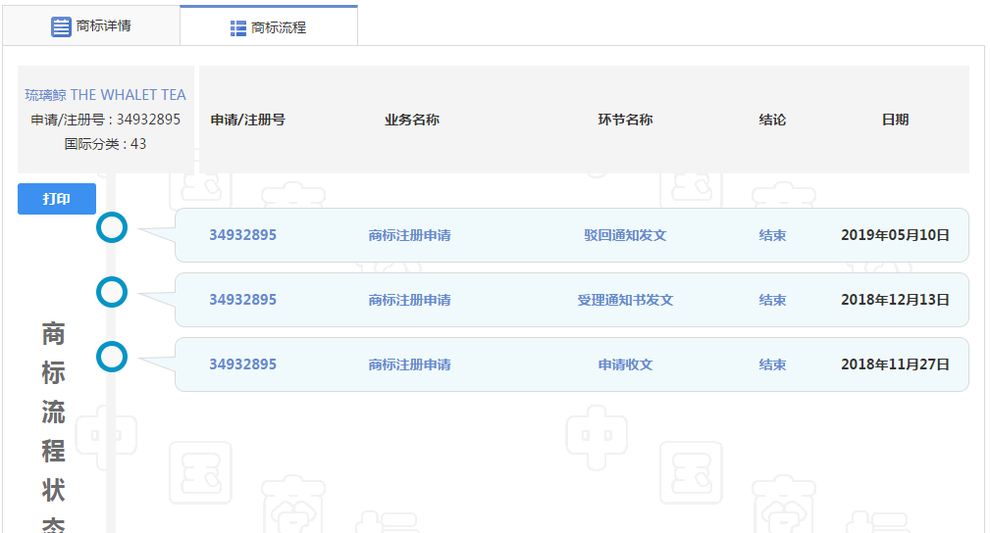
Task: Click 商标注册申请 in the 驳回通知发文 row
Action: point(409,235)
